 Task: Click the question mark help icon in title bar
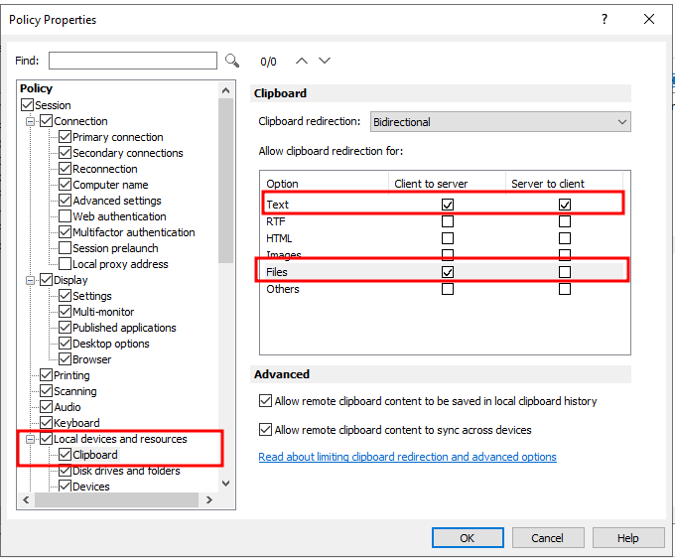coord(605,19)
